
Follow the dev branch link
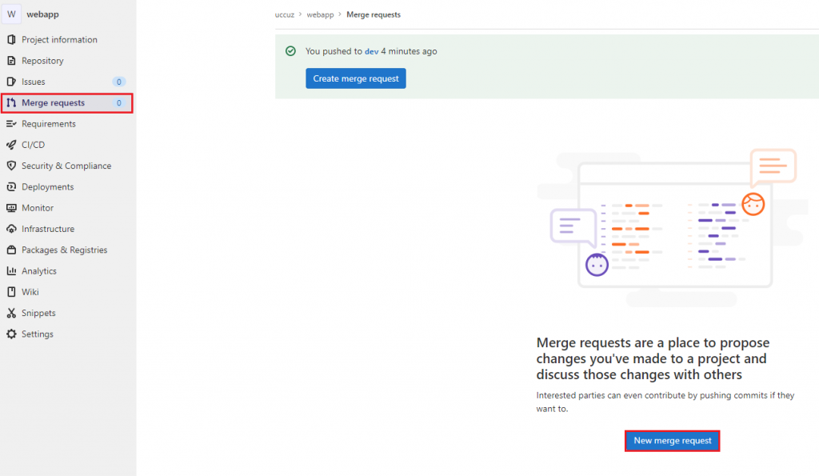click(371, 51)
